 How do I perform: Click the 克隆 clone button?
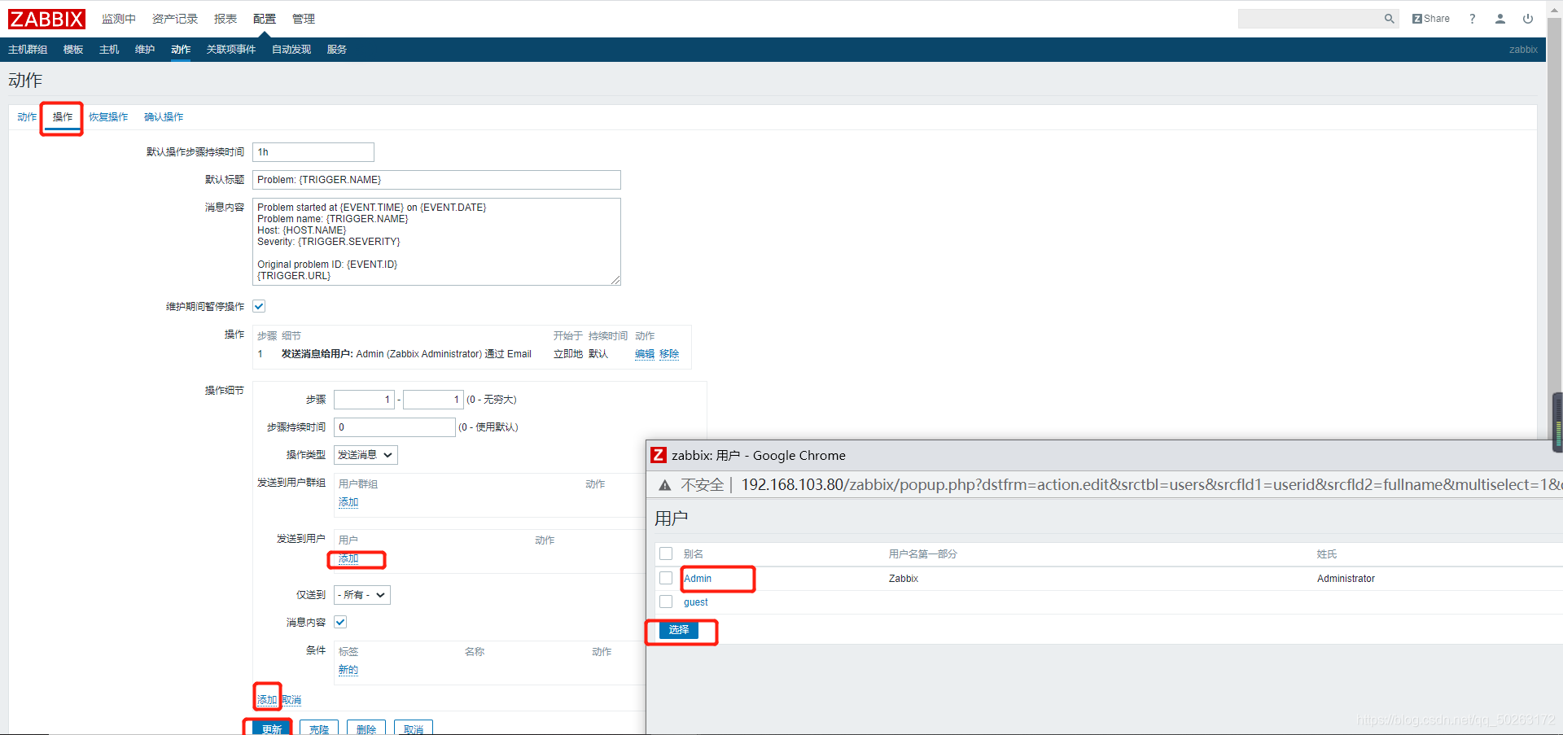319,728
